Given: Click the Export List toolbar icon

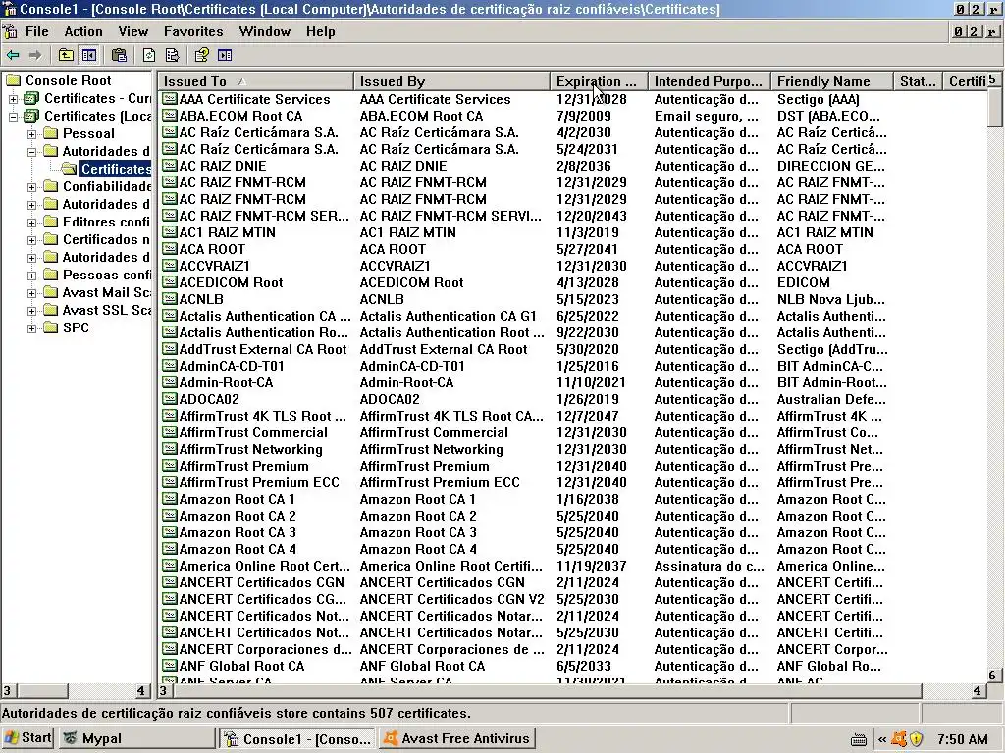Looking at the screenshot, I should coord(172,56).
